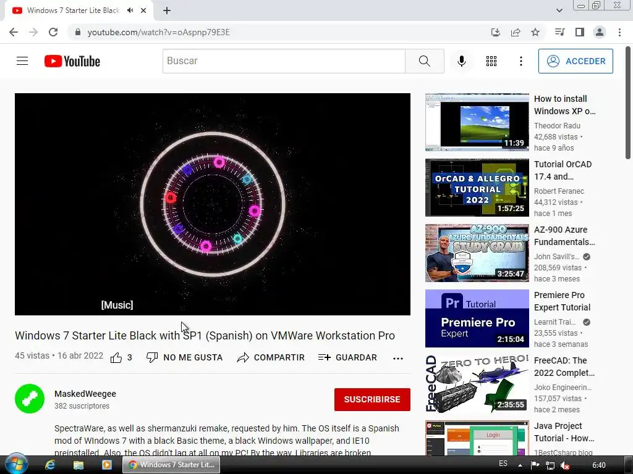This screenshot has width=633, height=474.
Task: Open the YouTube hamburger guide menu
Action: pos(22,61)
